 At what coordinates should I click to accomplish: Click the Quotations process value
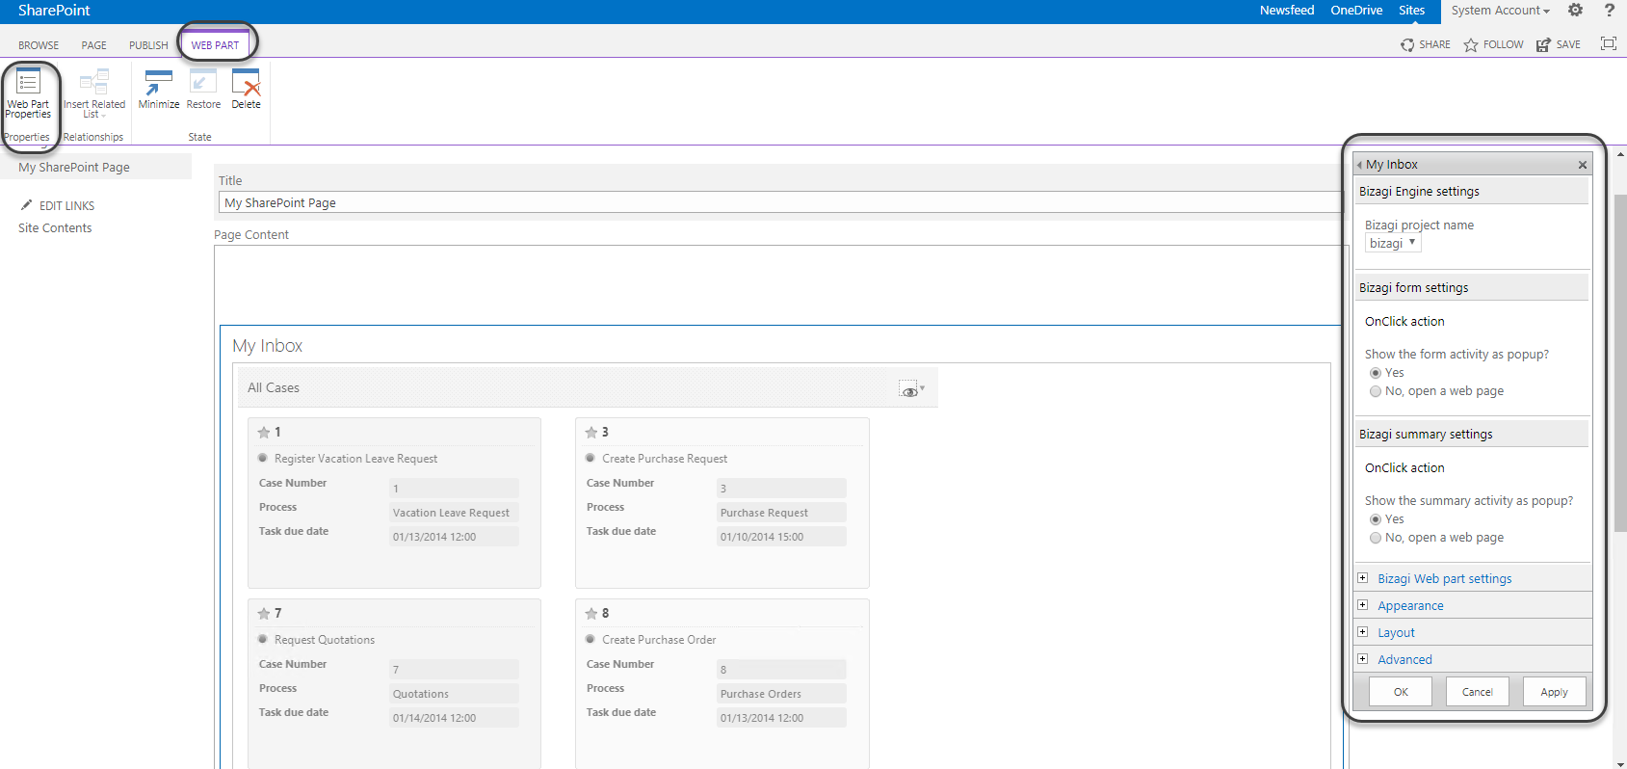point(454,694)
